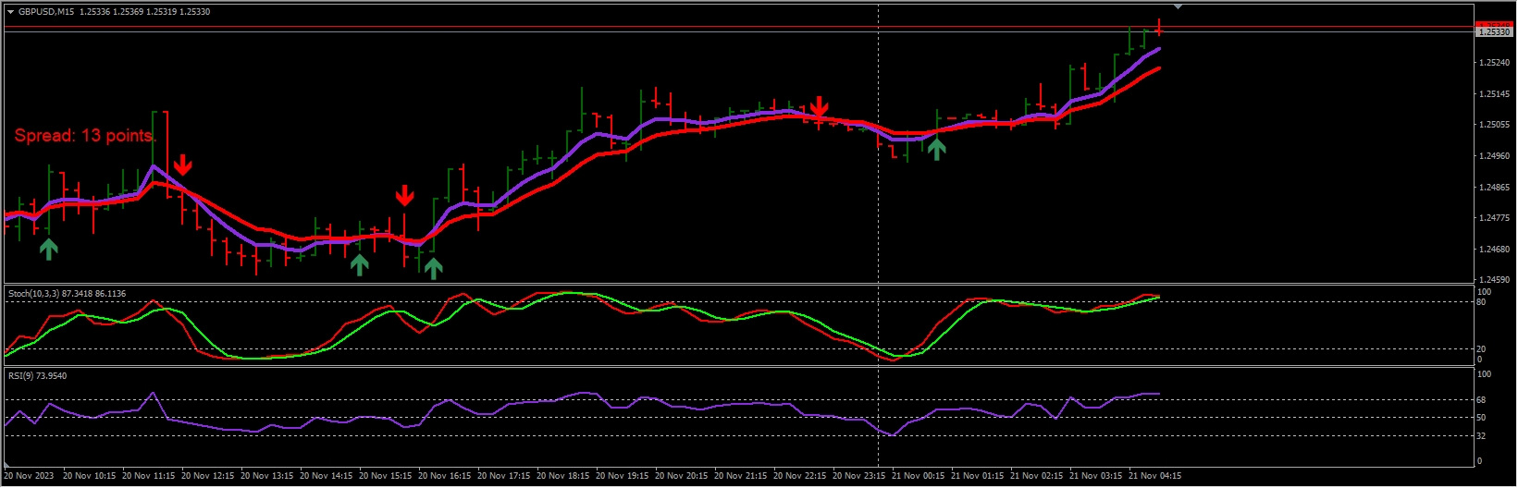
Task: Click the current price label 1.25330
Action: (x=1493, y=32)
